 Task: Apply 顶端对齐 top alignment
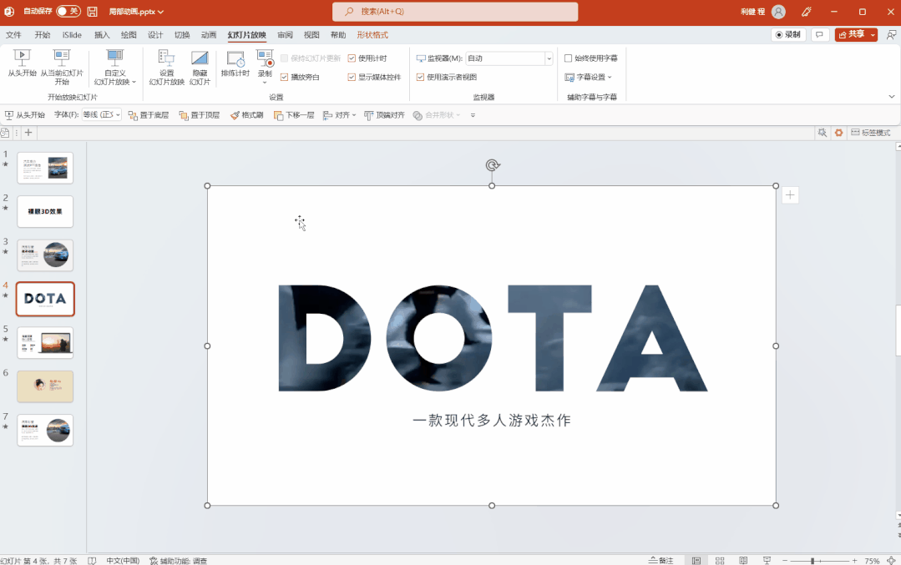pyautogui.click(x=384, y=115)
